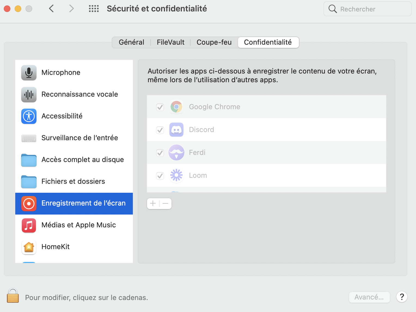Click the Ferdi app icon
Screen dimensions: 416x312
click(x=176, y=152)
